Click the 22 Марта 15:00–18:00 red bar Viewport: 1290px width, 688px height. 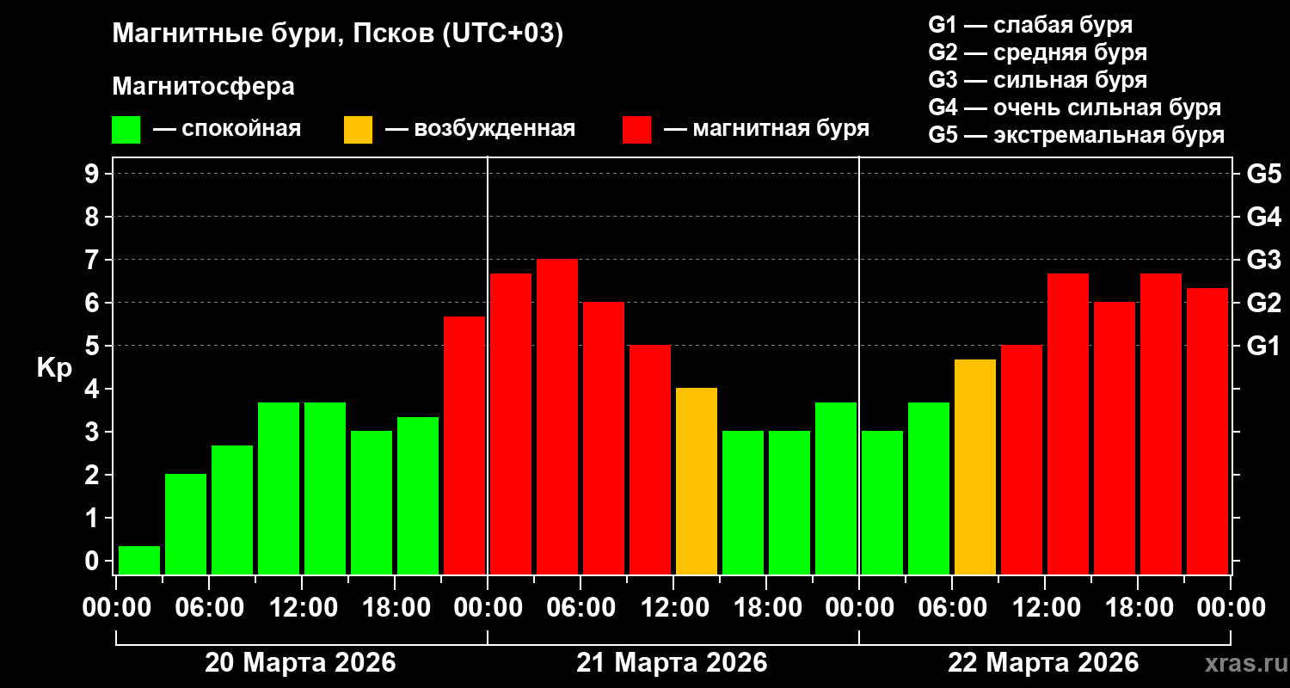tap(1115, 439)
